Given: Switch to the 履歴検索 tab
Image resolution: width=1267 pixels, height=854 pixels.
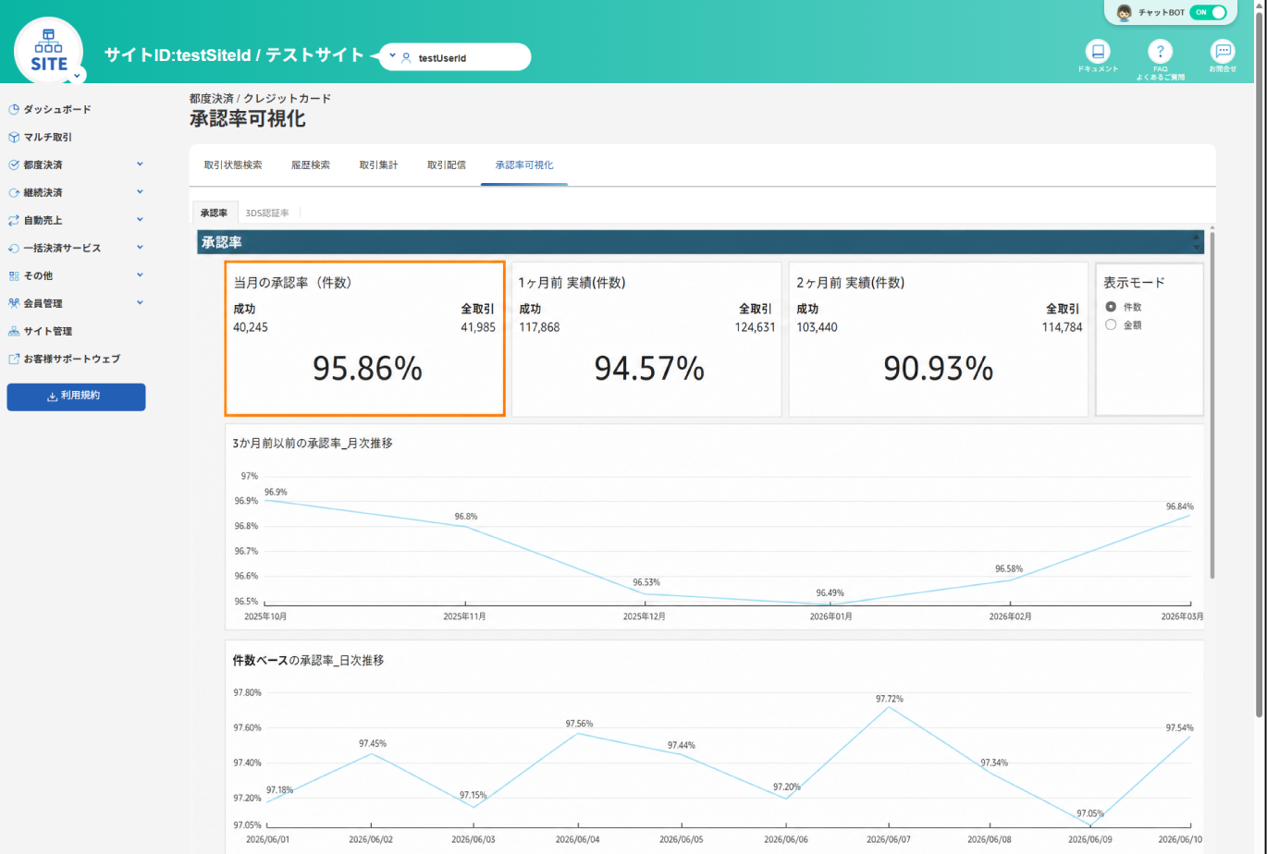Looking at the screenshot, I should tap(311, 165).
